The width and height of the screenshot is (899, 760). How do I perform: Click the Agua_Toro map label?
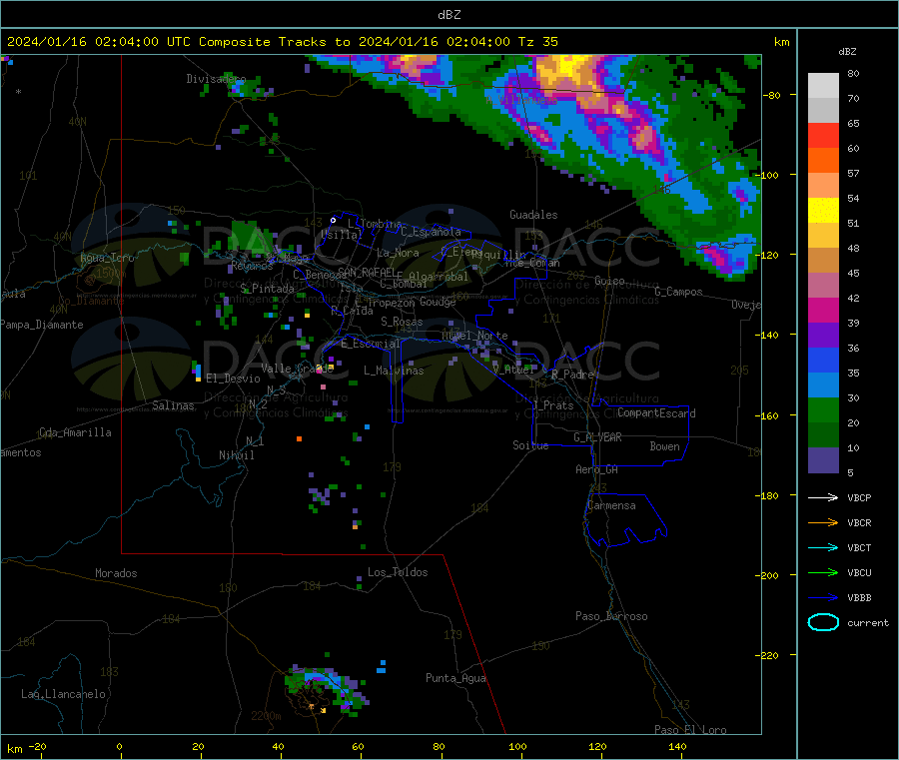(107, 258)
